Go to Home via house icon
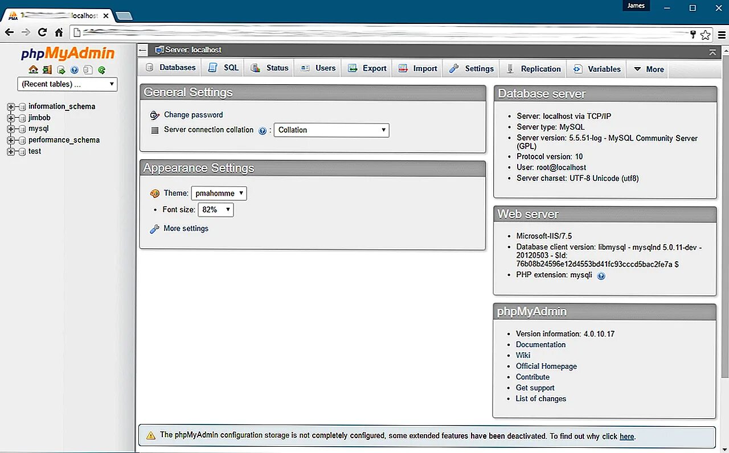Viewport: 729px width, 453px height. (33, 70)
